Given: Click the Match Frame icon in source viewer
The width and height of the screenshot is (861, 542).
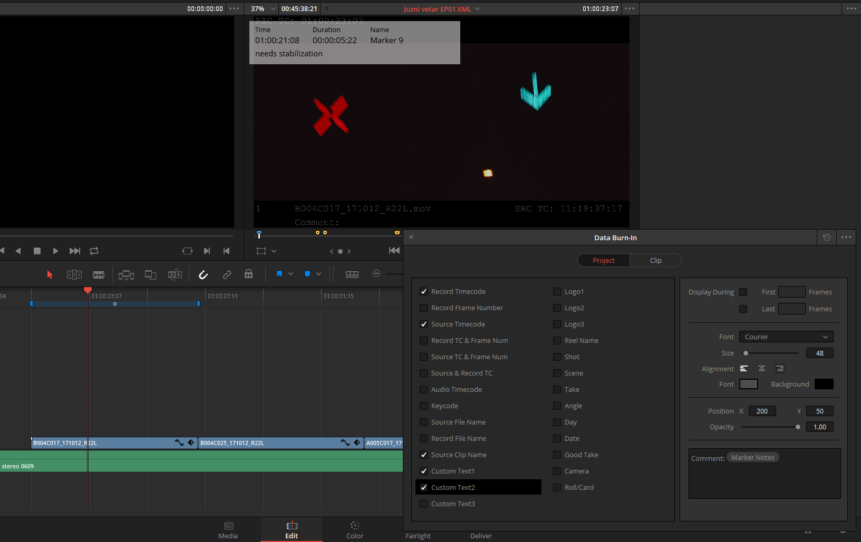Looking at the screenshot, I should click(187, 251).
